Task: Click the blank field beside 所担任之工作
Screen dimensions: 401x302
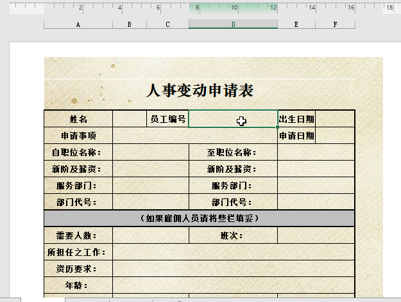Action: pyautogui.click(x=234, y=252)
